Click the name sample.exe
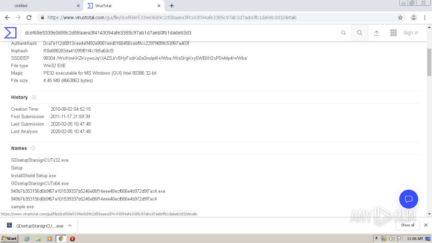Screen dimensions: 432x243 pyautogui.click(x=22, y=207)
